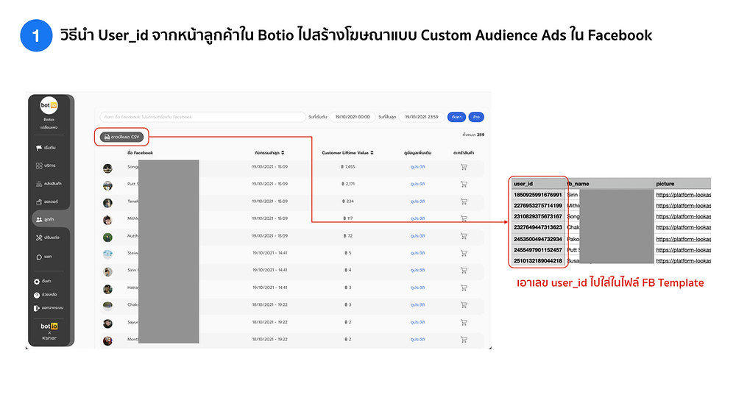Viewport: 736px width, 414px height.
Task: Select cell 1850925991676991 in spreadsheet
Action: click(539, 195)
